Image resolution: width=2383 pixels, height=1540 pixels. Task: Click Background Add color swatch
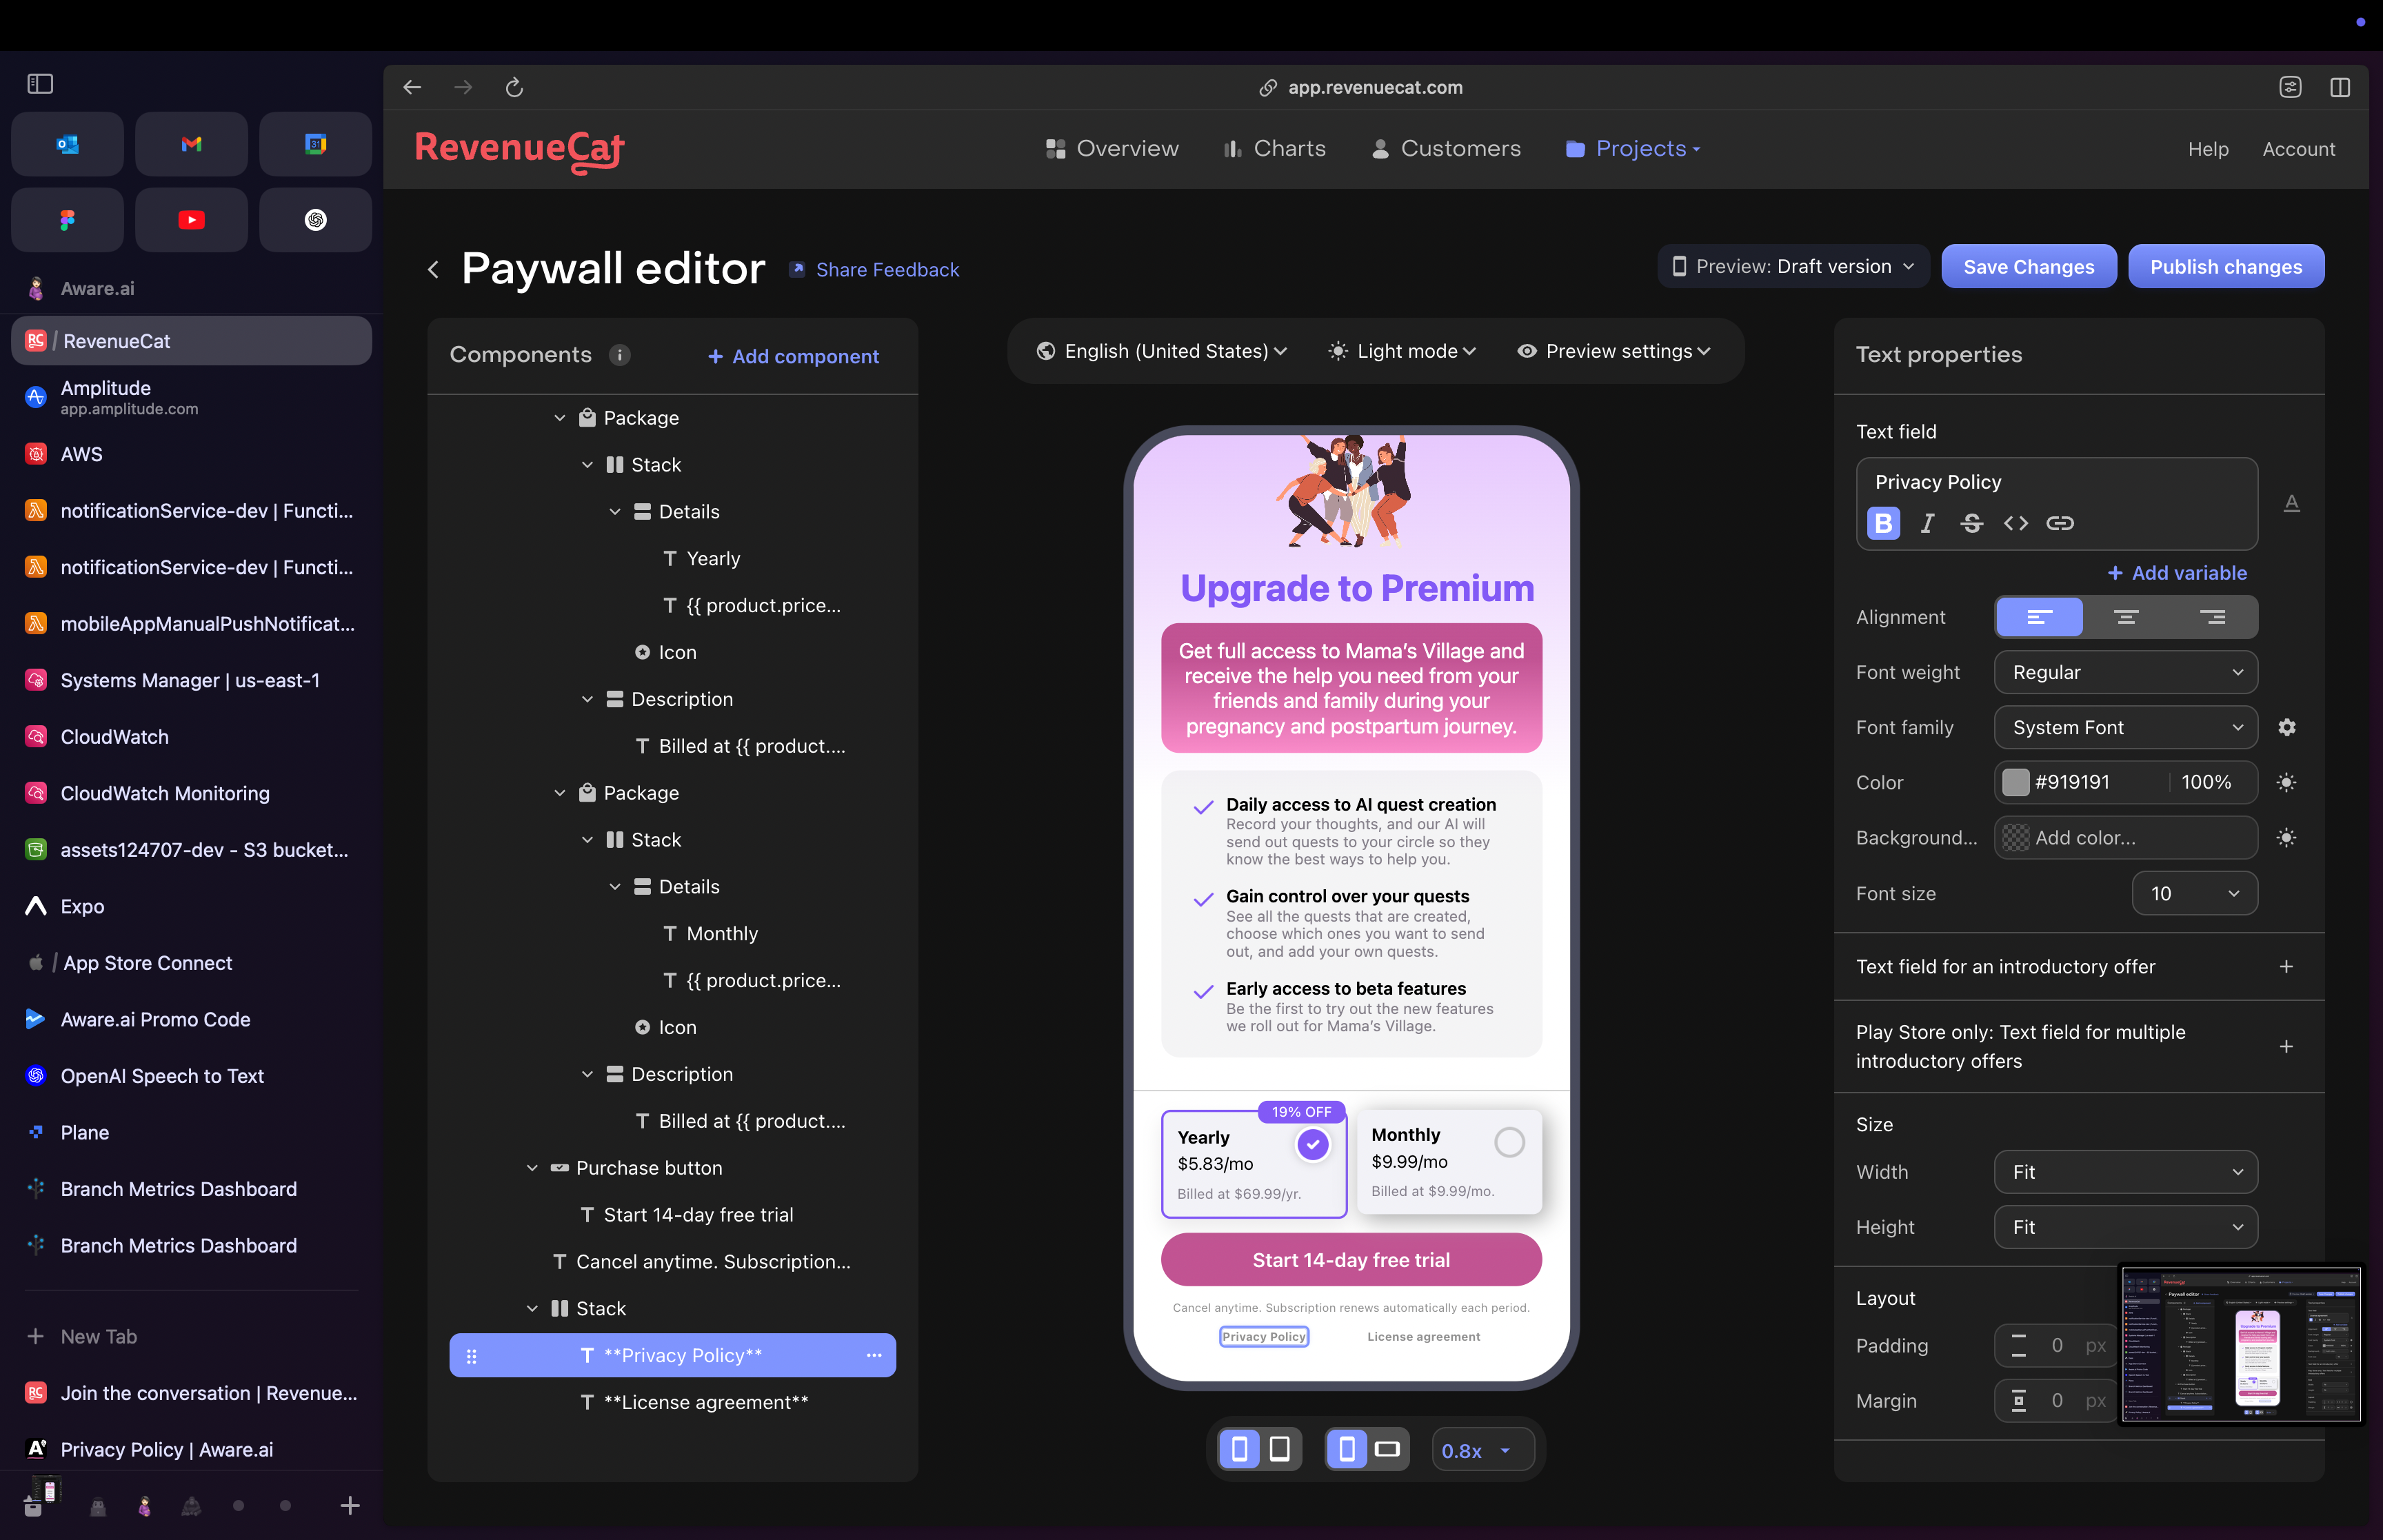2016,838
